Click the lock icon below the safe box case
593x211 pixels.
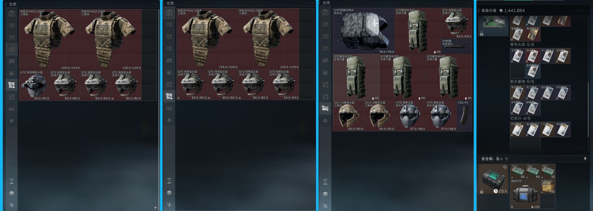click(x=482, y=192)
